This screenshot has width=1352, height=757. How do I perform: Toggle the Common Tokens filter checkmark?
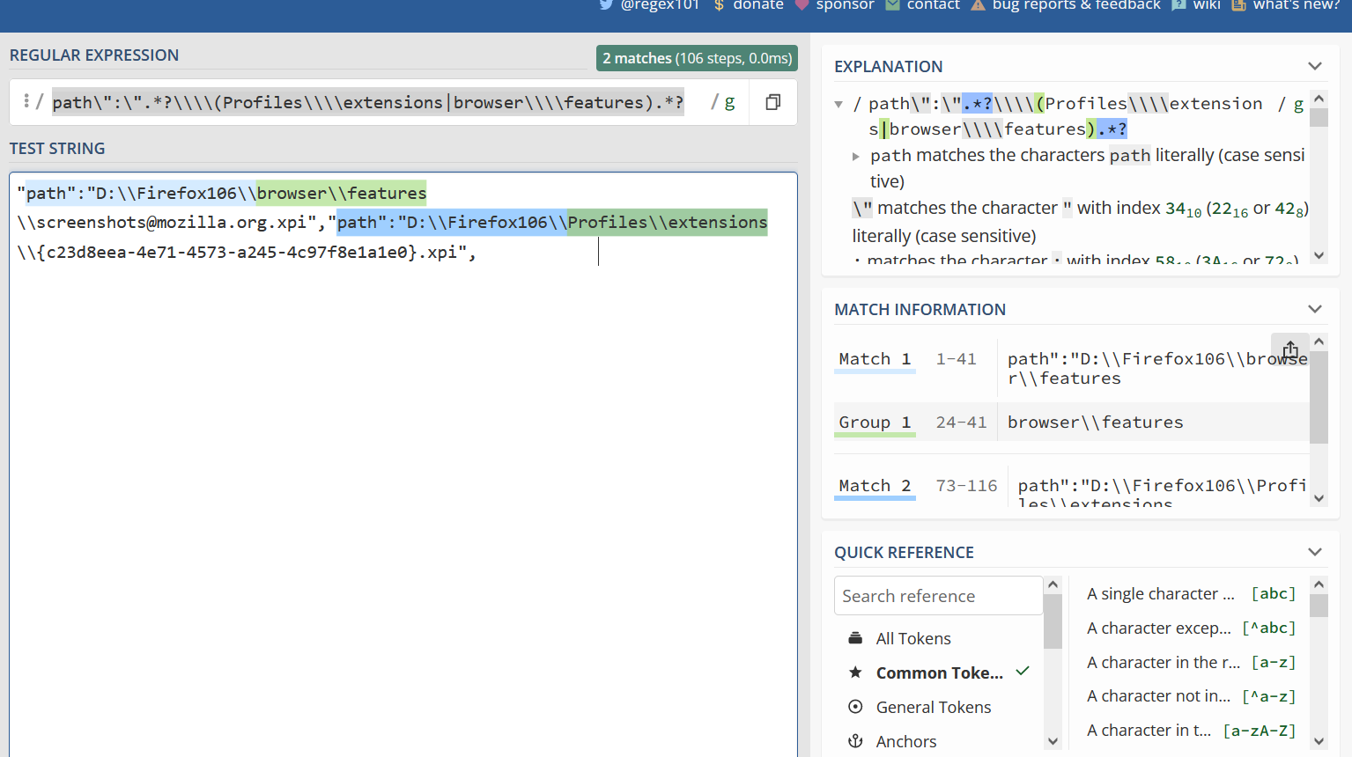pyautogui.click(x=1021, y=671)
